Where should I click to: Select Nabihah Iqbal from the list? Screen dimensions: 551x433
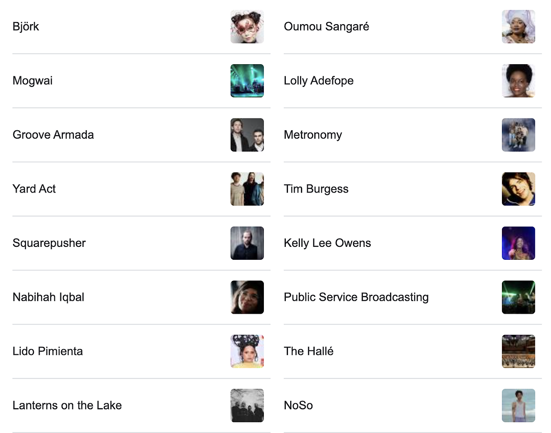[x=48, y=297]
